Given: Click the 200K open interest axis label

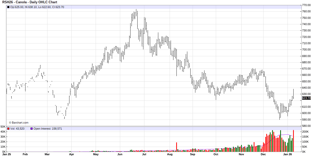Looking at the screenshot, I should pyautogui.click(x=305, y=132).
